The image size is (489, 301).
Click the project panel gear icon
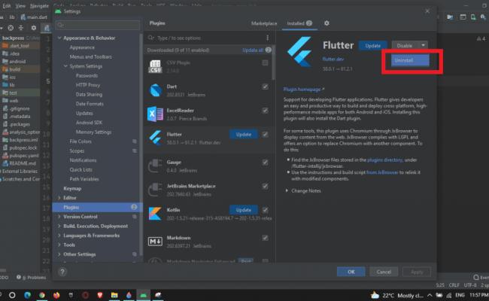(x=33, y=28)
